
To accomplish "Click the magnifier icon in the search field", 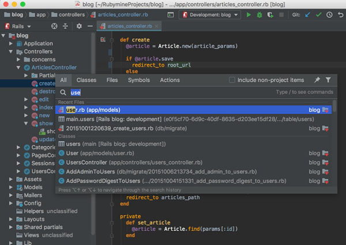I will click(x=63, y=92).
